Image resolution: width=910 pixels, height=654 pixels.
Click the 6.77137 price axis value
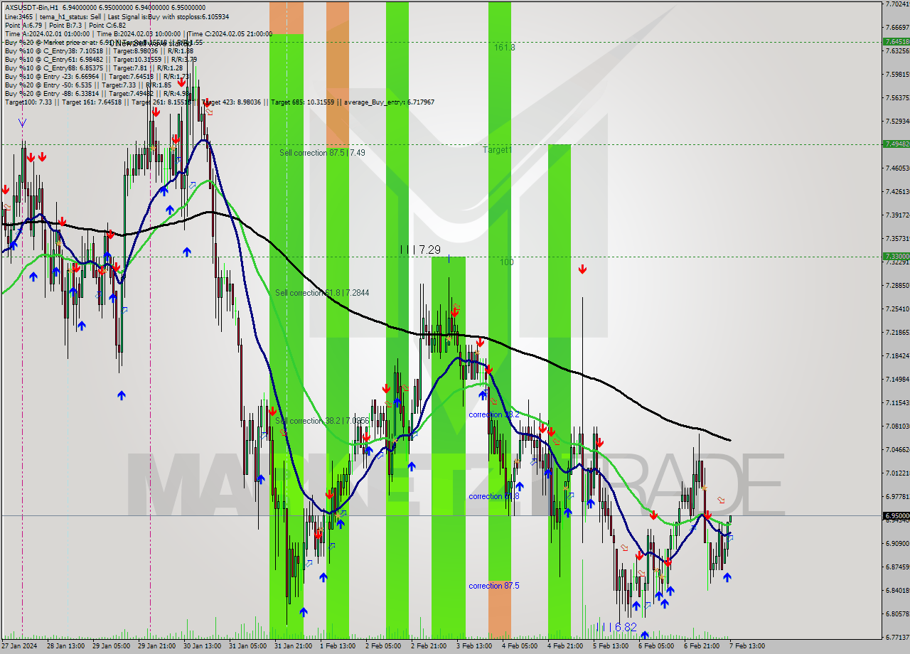(896, 637)
